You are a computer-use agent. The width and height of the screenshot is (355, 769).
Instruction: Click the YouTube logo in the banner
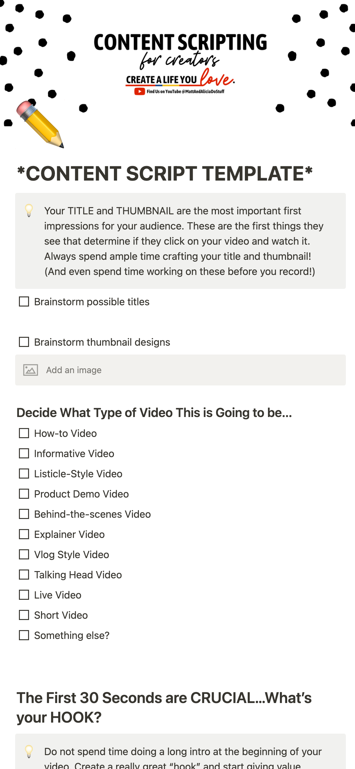pos(139,92)
